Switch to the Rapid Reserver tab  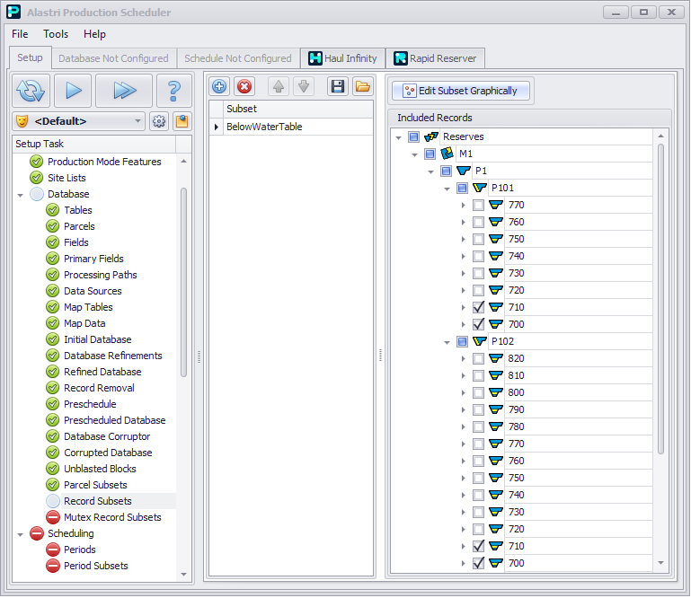pos(436,58)
